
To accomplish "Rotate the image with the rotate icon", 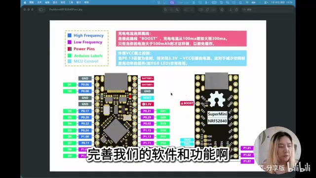I will [207, 9].
